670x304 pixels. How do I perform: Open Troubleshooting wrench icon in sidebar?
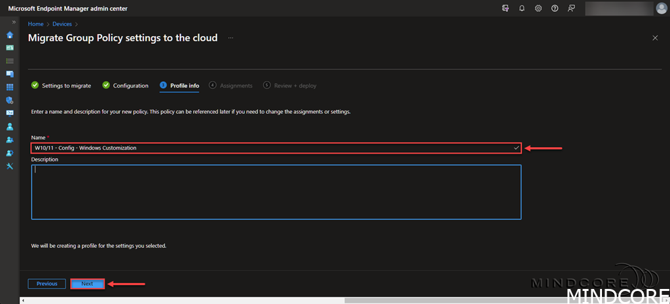point(10,166)
